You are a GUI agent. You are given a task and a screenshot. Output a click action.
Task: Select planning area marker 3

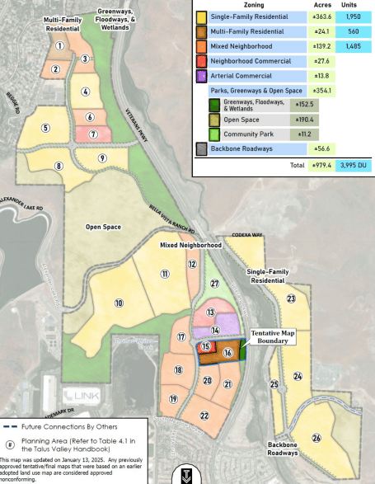pos(85,59)
